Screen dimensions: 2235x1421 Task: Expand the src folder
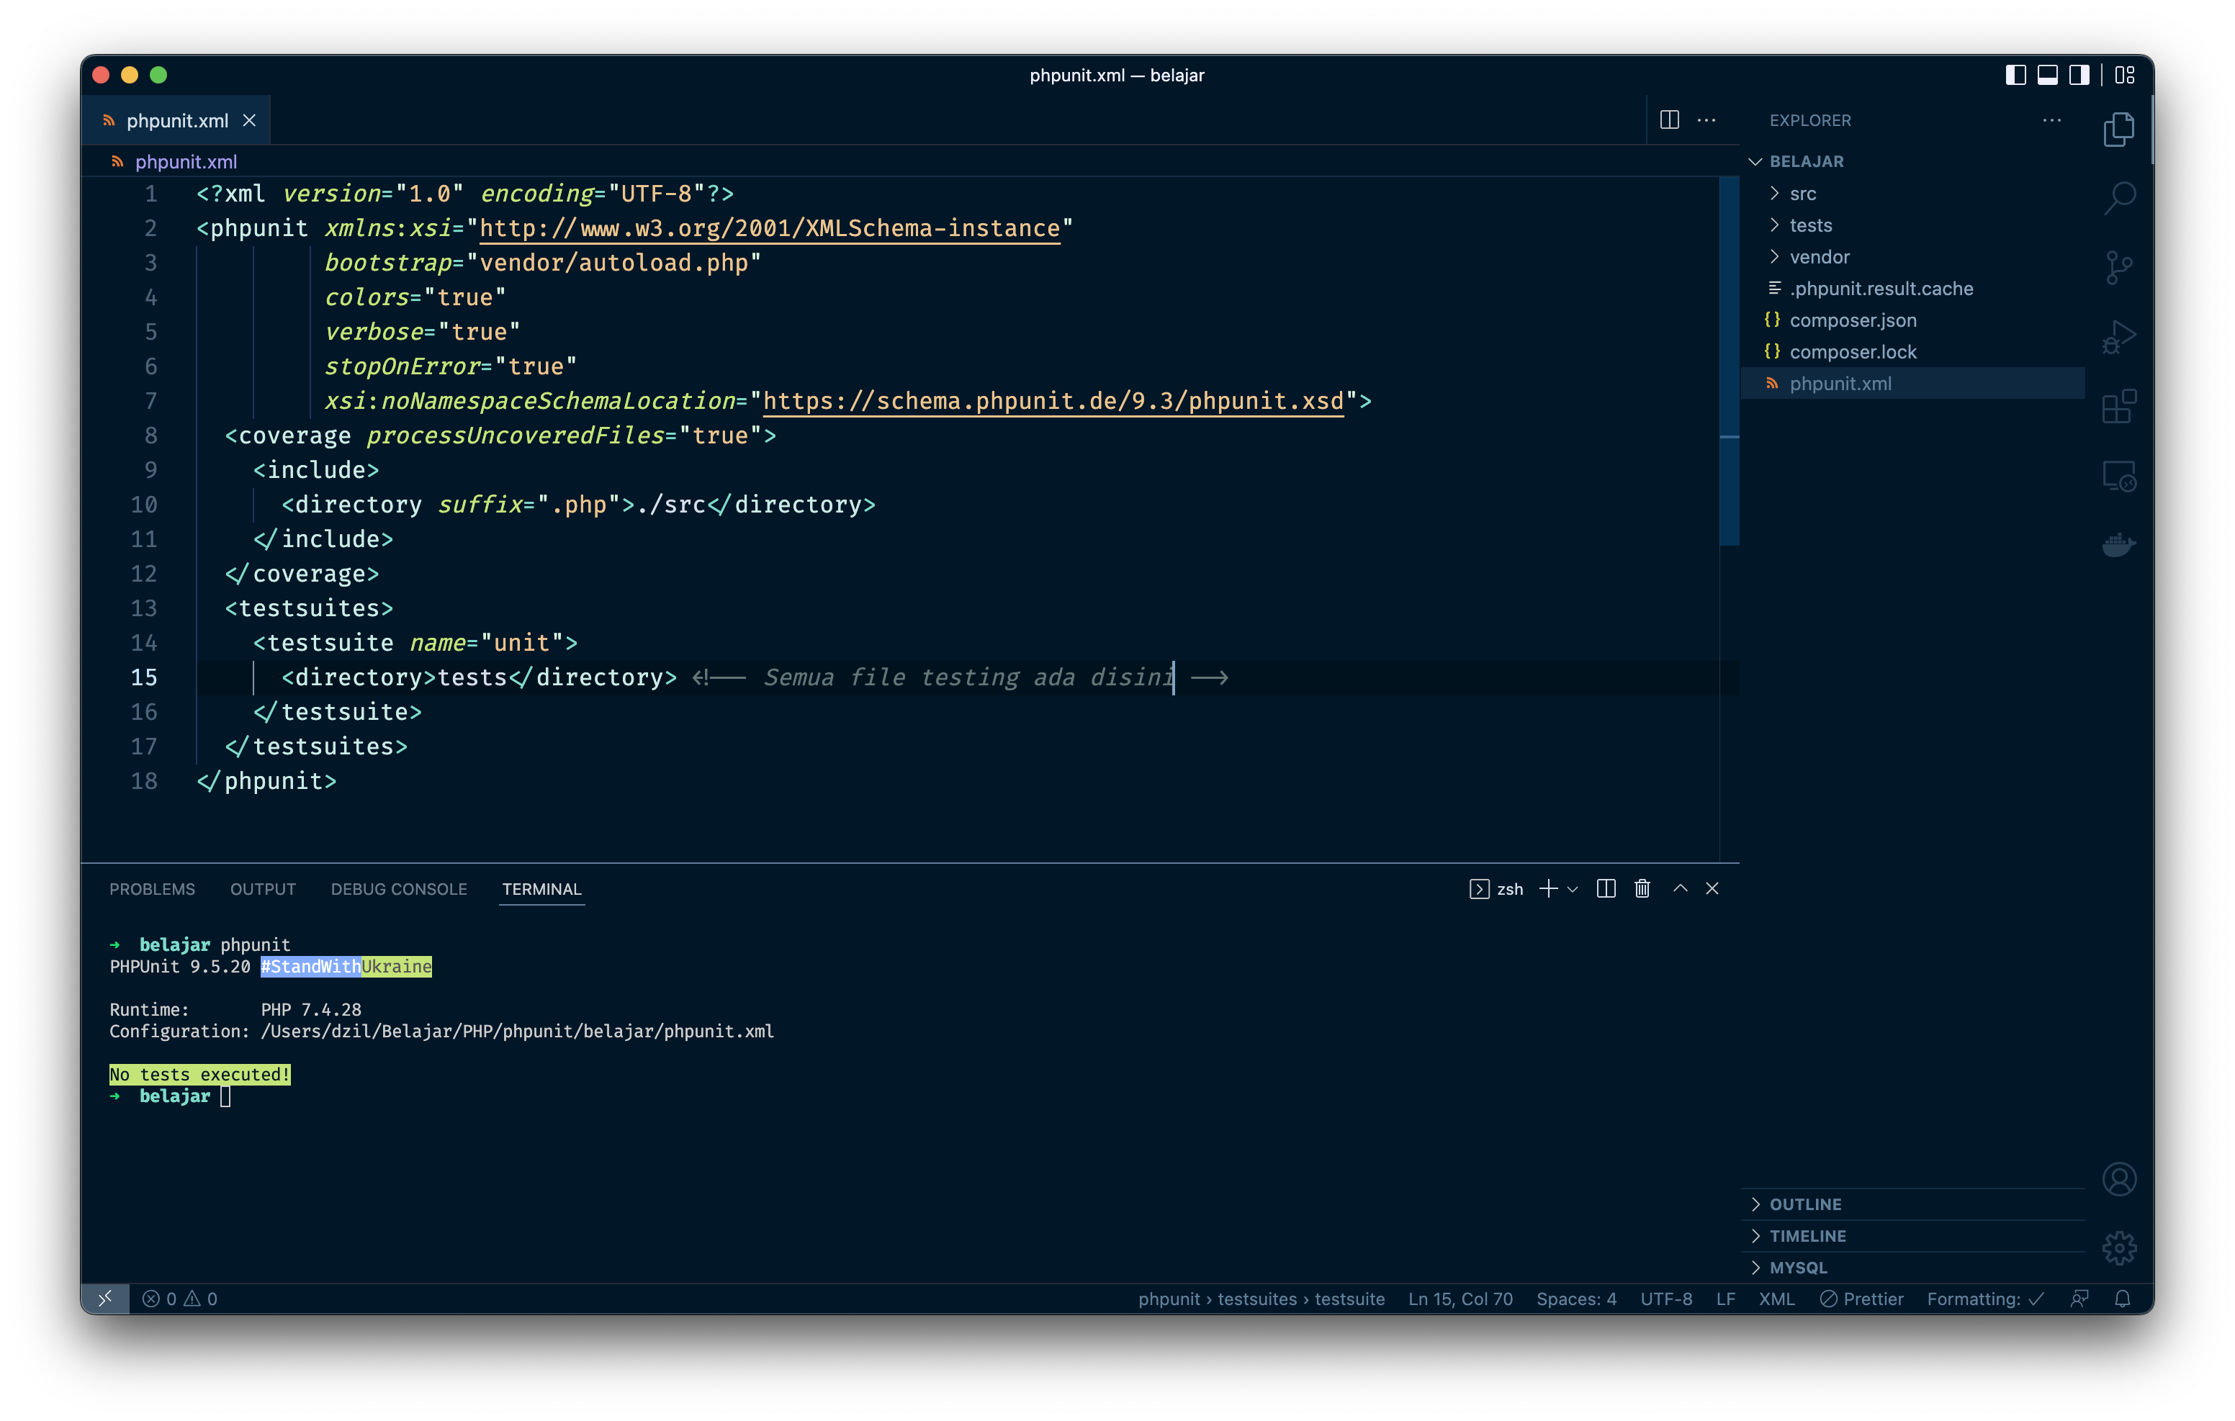pos(1914,193)
